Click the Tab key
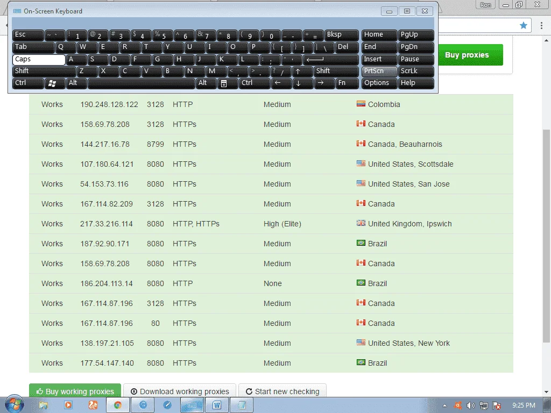Screen dimensions: 551x413 tap(33, 47)
